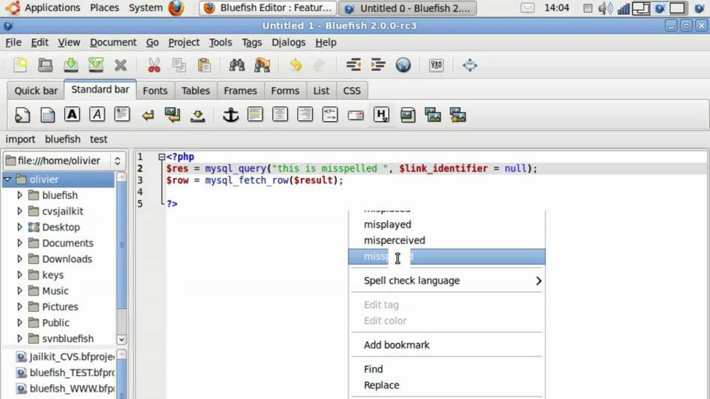Viewport: 710px width, 399px height.
Task: Click the Paste clipboard icon
Action: (x=204, y=65)
